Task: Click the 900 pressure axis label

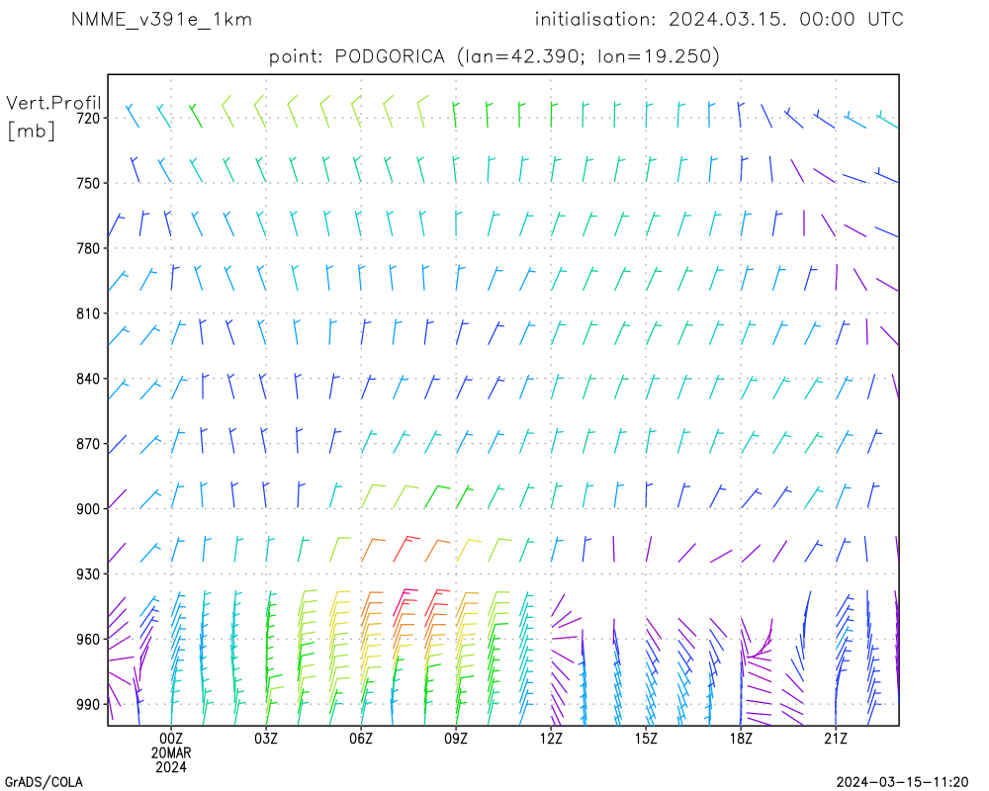Action: click(89, 509)
